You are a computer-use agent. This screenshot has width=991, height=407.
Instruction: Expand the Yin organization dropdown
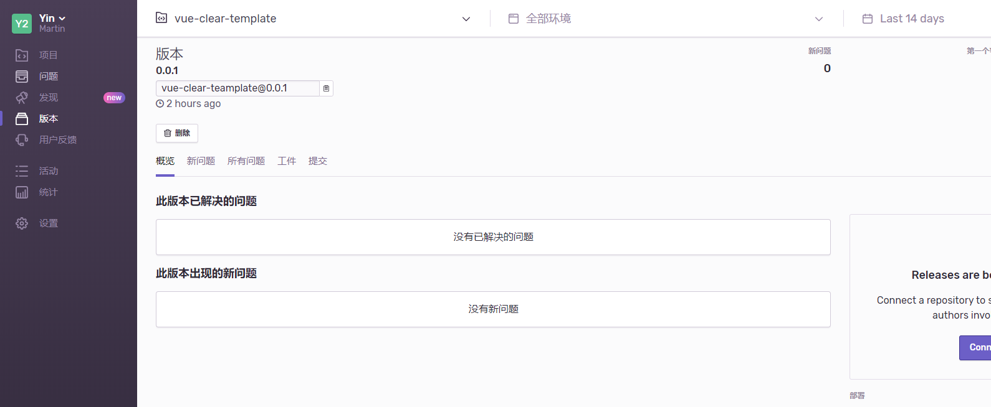pyautogui.click(x=52, y=19)
